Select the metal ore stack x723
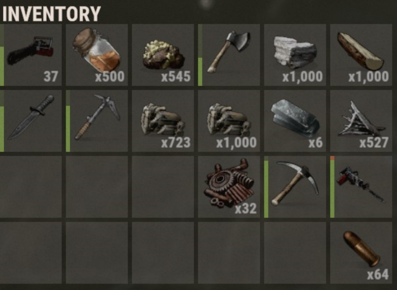This screenshot has width=397, height=290. (163, 121)
